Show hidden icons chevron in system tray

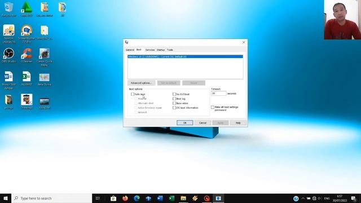coord(303,198)
